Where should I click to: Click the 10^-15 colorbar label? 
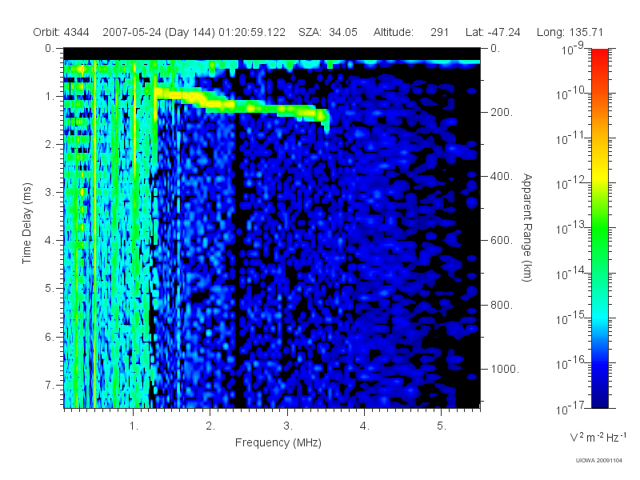point(570,318)
